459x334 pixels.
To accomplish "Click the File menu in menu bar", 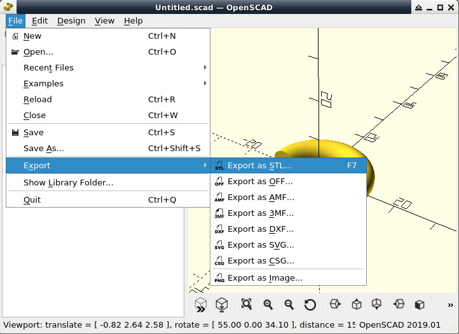I will (15, 21).
